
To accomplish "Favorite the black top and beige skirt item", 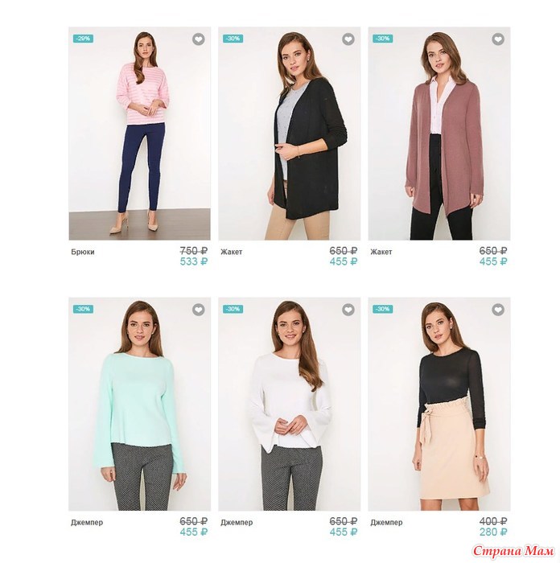I will 498,310.
